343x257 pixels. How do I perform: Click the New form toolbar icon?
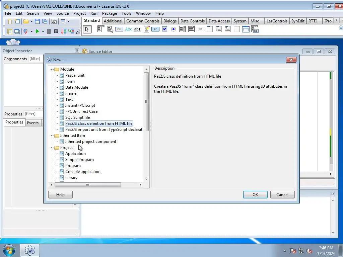pyautogui.click(x=17, y=21)
